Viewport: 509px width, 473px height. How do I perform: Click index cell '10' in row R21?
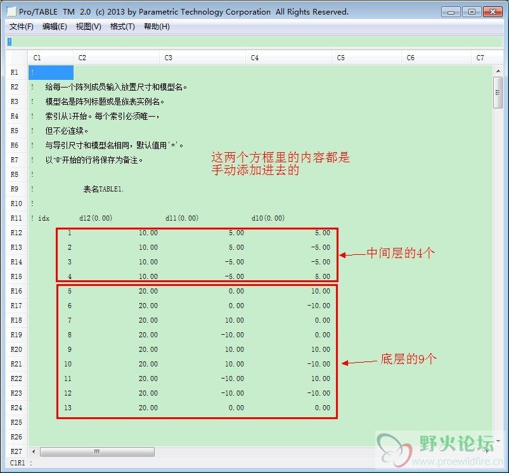68,364
